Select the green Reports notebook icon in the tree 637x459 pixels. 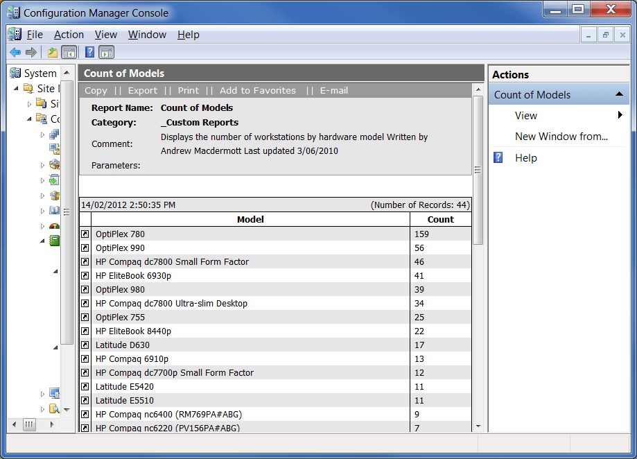[x=55, y=241]
